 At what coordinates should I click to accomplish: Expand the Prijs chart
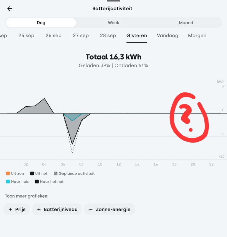coord(17,209)
